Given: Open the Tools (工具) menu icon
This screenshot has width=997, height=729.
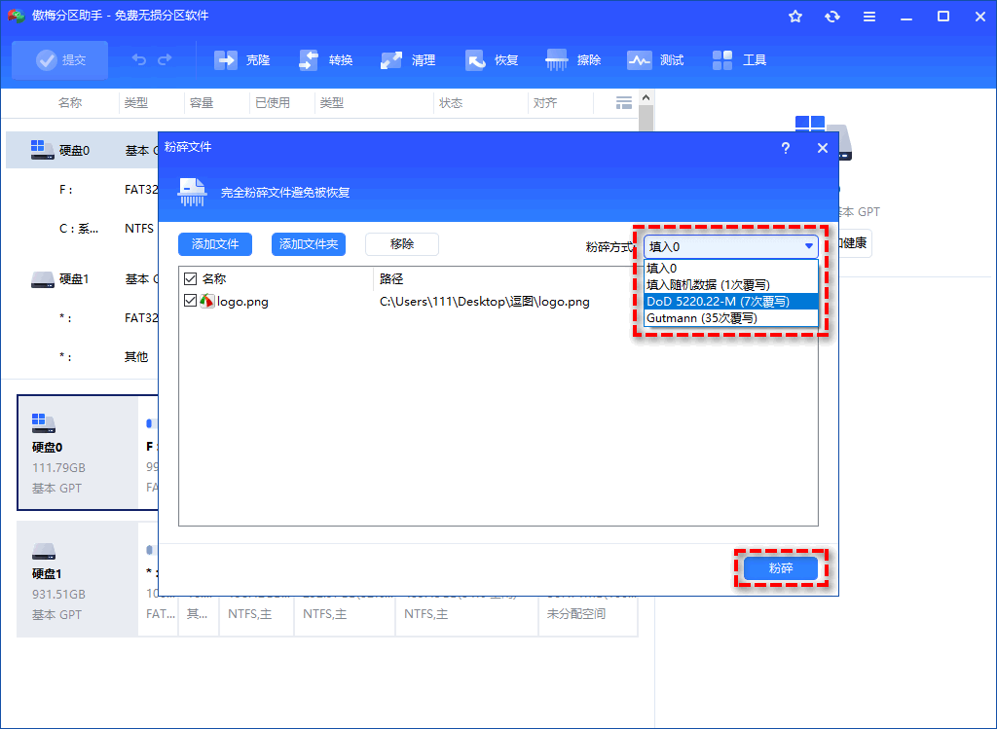Looking at the screenshot, I should (723, 60).
